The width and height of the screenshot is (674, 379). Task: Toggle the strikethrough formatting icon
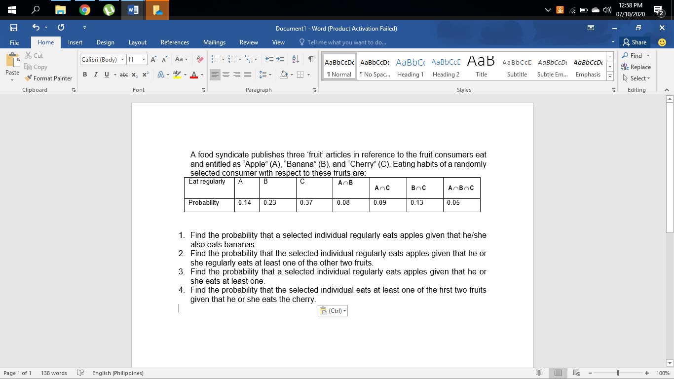(x=124, y=75)
